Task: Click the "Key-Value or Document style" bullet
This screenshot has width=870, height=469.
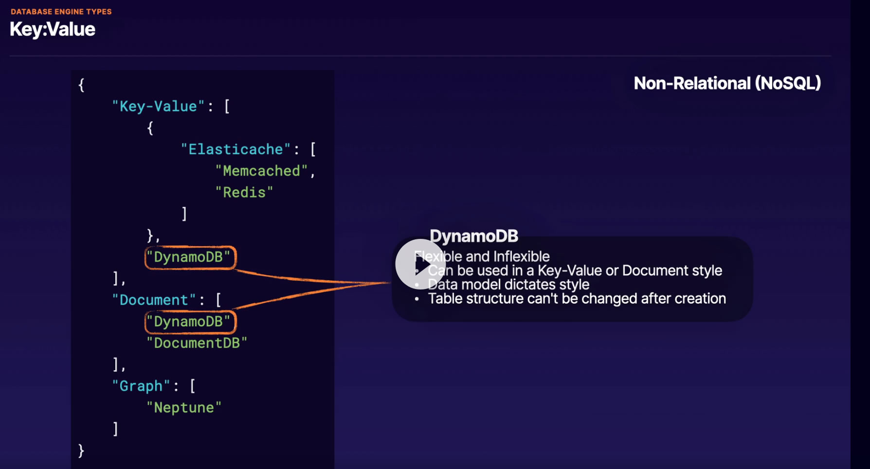Action: pyautogui.click(x=575, y=271)
